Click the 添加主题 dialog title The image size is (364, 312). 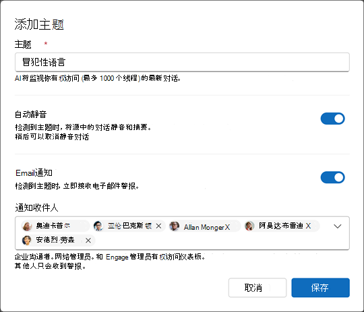pos(39,24)
